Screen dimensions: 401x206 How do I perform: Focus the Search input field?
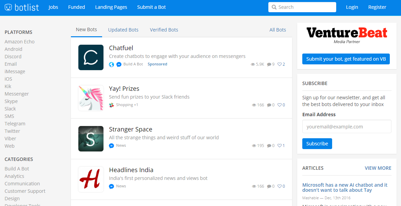click(x=302, y=7)
